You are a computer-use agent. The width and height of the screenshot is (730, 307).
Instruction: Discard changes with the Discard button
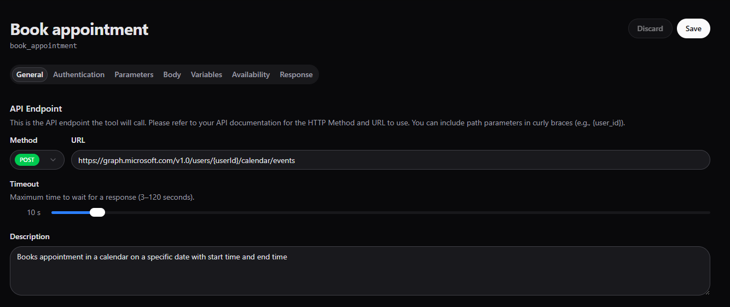(x=650, y=28)
